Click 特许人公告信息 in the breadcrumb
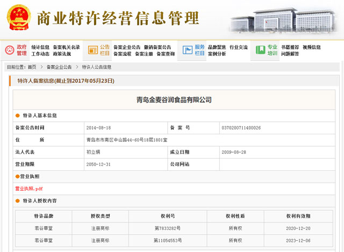This screenshot has height=252, width=344. (x=97, y=67)
